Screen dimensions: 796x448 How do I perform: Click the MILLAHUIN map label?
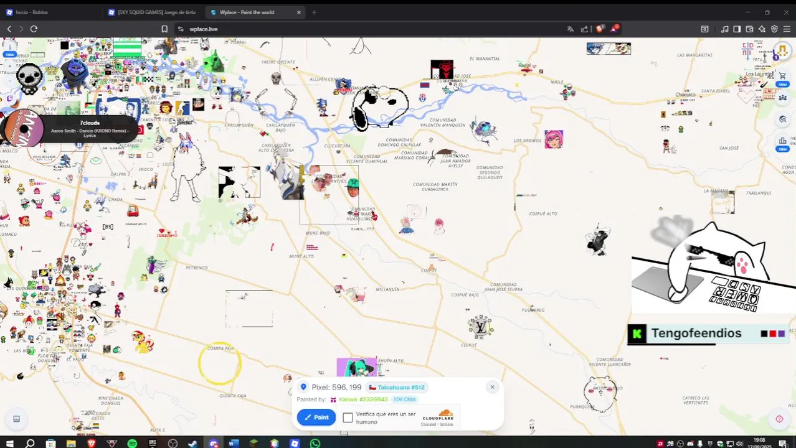click(x=388, y=289)
